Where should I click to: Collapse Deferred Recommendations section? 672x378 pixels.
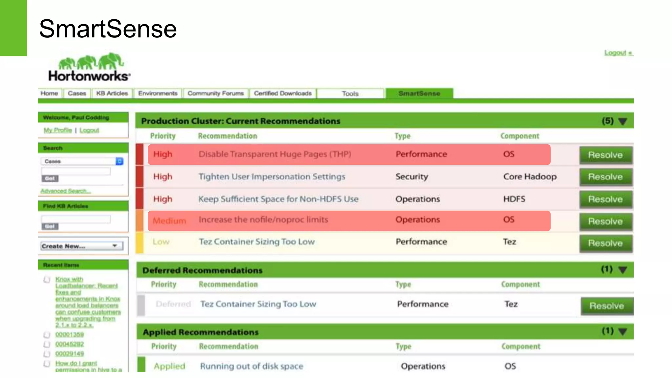coord(623,270)
